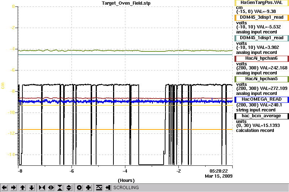Click the curve-between-bars graph icon
The image size is (289, 192).
pyautogui.click(x=99, y=188)
